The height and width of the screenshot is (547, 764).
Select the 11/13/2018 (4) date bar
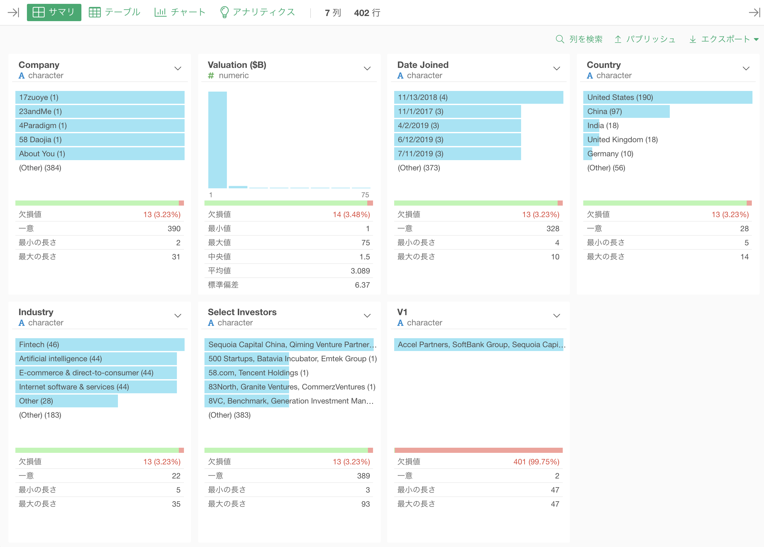click(479, 97)
